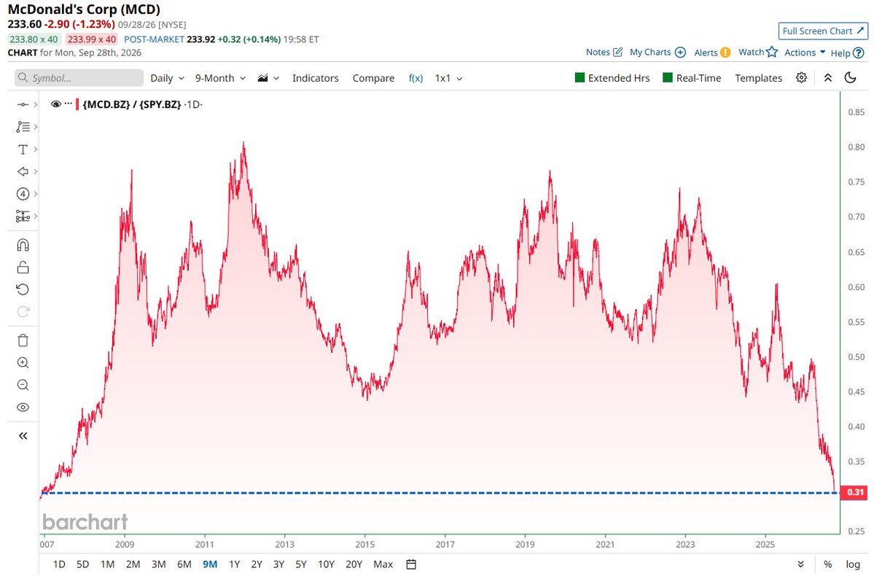
Task: Select the 3M range tab
Action: click(x=159, y=564)
